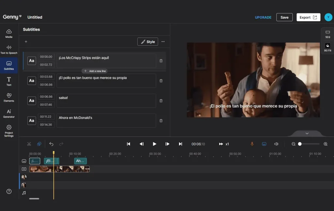
Task: Open the BG Fill option
Action: point(327,48)
